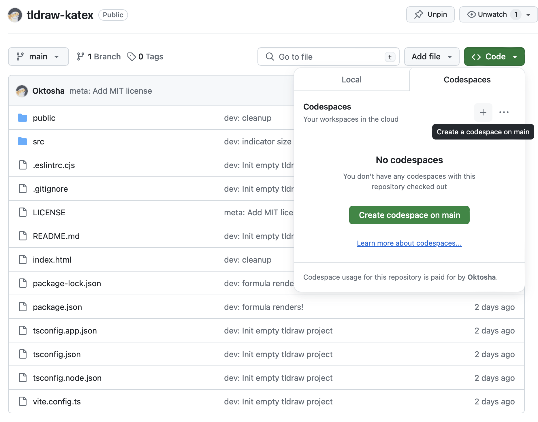
Task: Open the public folder
Action: (x=44, y=118)
